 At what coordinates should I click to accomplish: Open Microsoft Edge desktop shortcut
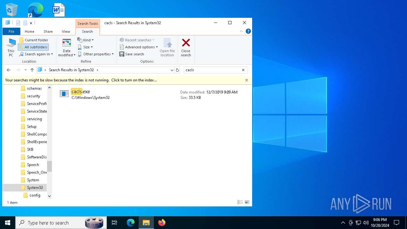point(35,10)
